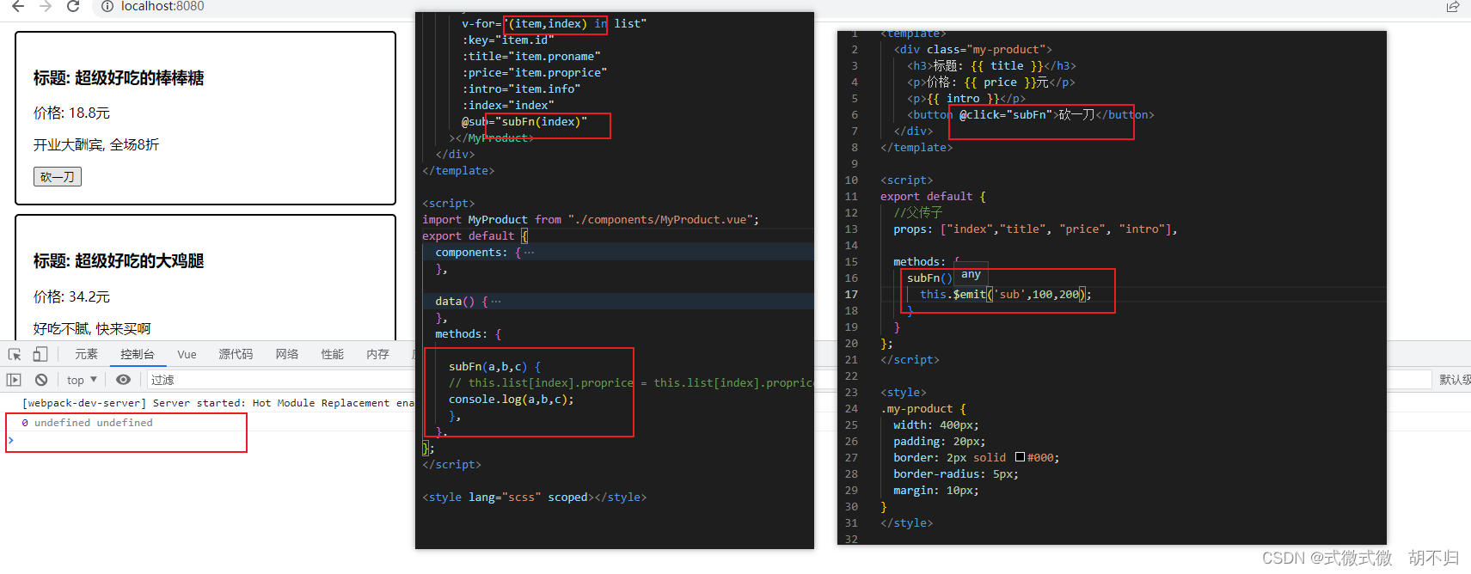Toggle the device toolbar icon in DevTools
1471x574 pixels.
(40, 354)
